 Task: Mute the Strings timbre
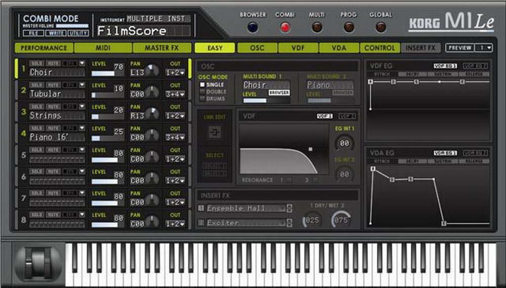tap(53, 106)
